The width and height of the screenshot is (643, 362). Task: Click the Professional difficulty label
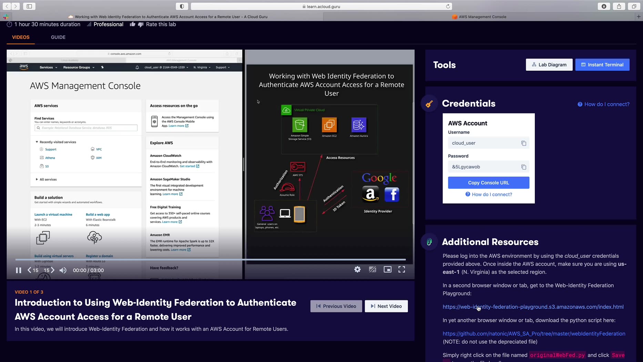109,24
